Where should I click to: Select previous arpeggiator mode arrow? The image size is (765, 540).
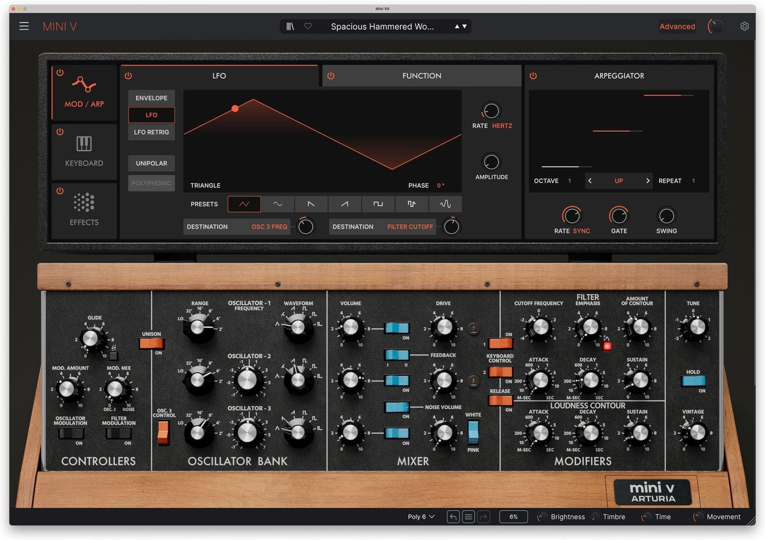click(x=590, y=181)
